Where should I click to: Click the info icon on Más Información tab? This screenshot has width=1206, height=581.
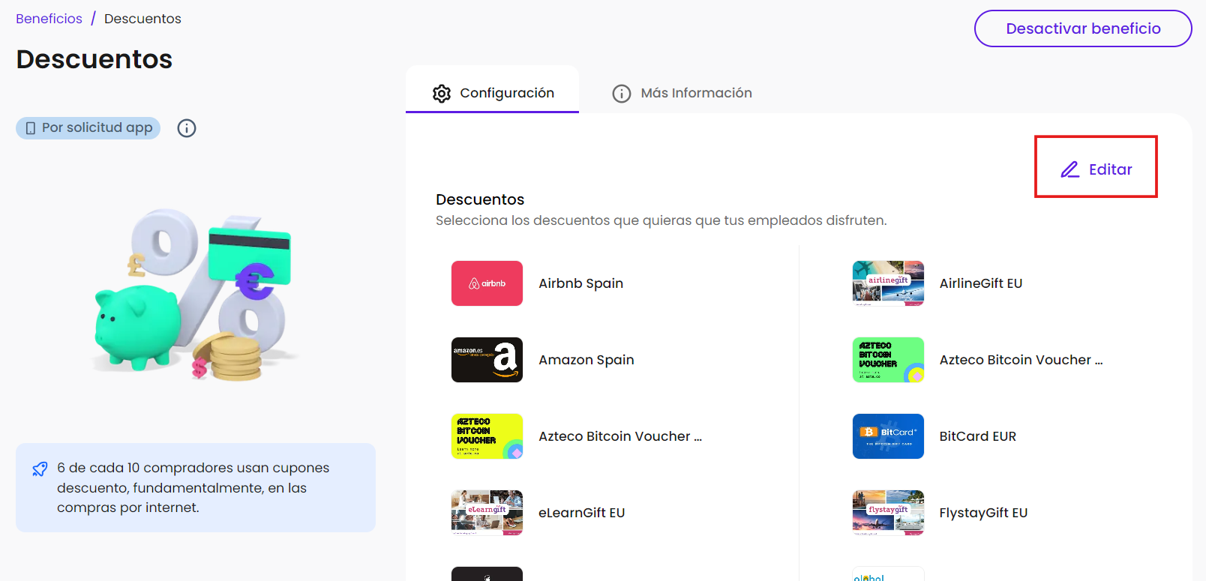tap(622, 93)
